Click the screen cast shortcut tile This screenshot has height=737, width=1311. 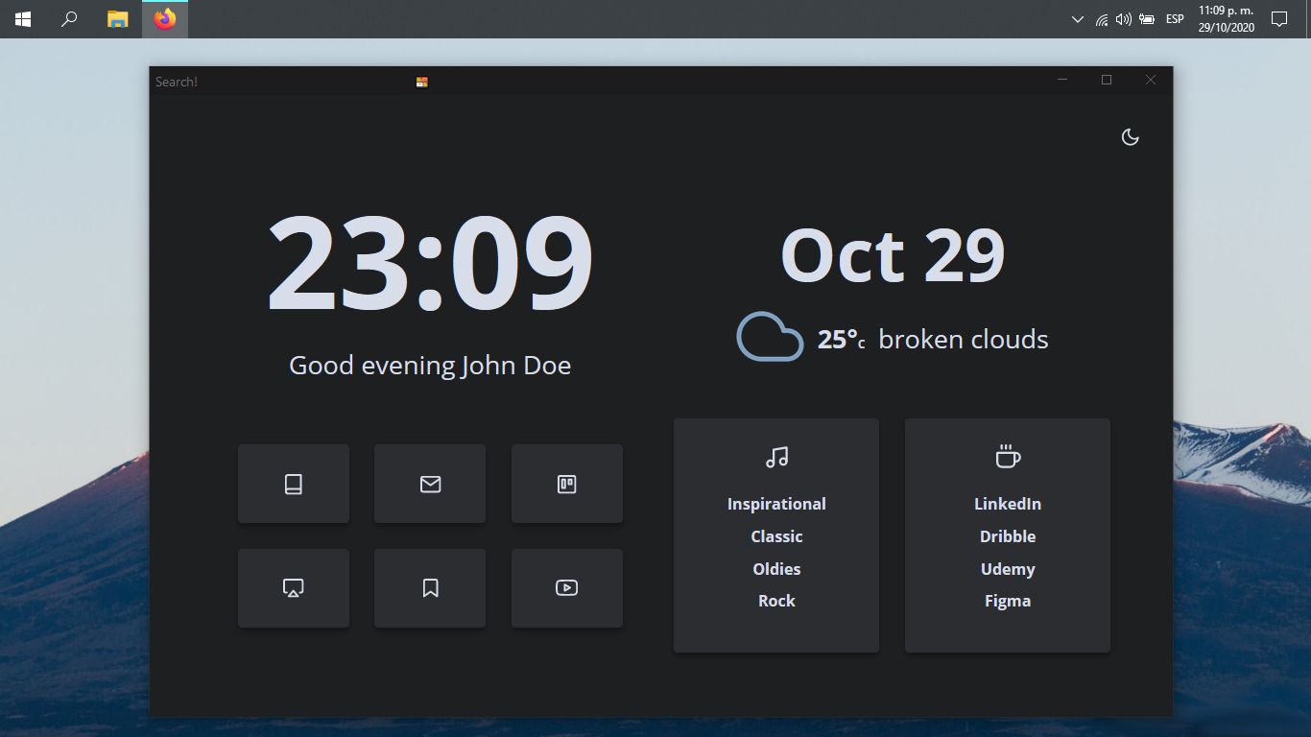[294, 587]
